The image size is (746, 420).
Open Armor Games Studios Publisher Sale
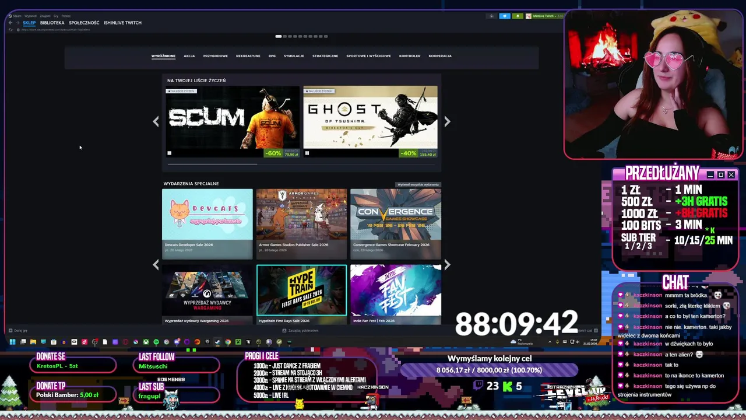(301, 223)
